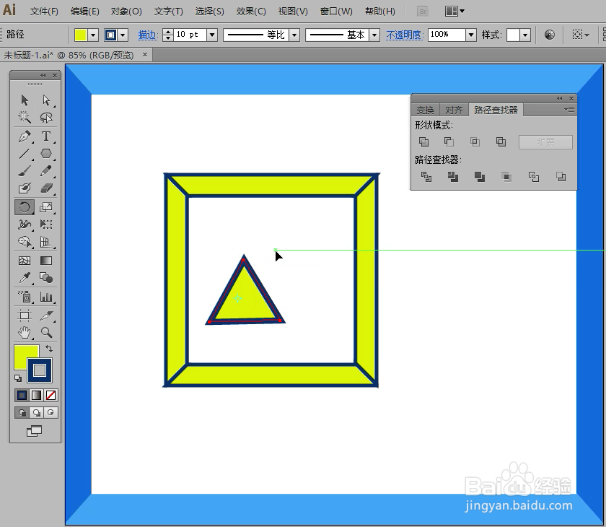Apply Pathfinder Outline operation
The height and width of the screenshot is (527, 606).
(x=534, y=177)
